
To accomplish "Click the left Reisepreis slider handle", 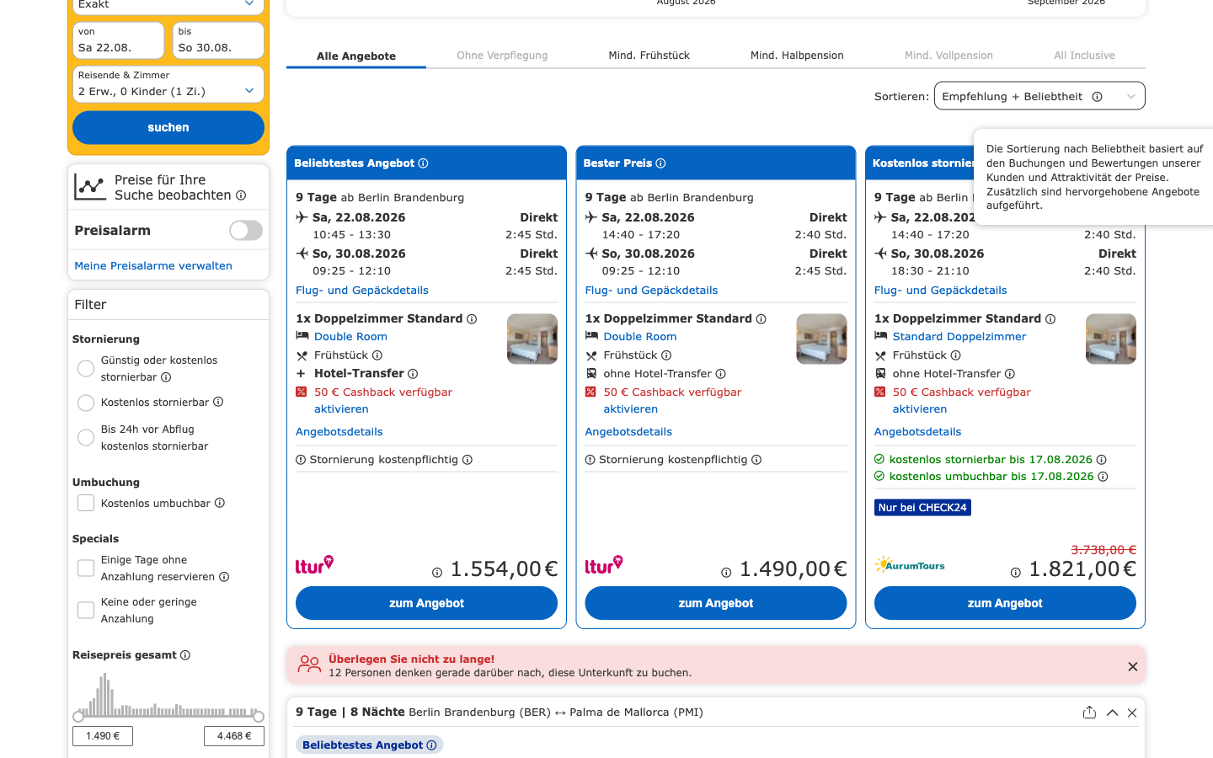I will click(x=78, y=717).
